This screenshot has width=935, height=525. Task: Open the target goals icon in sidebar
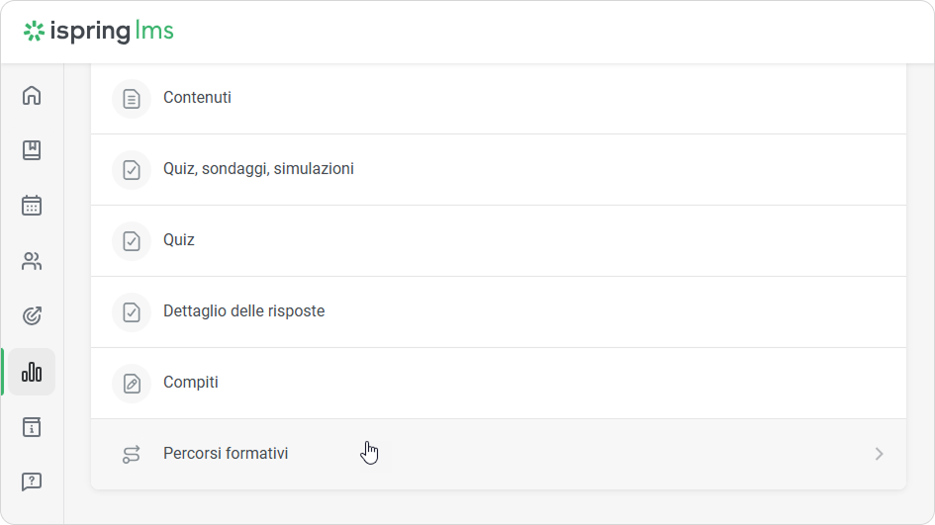(x=32, y=316)
